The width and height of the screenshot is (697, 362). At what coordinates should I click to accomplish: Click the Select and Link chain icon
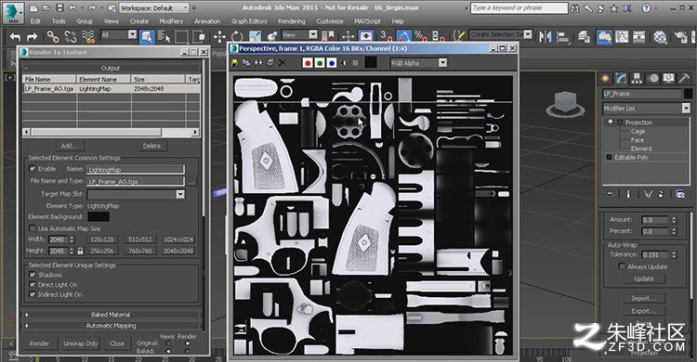click(53, 36)
